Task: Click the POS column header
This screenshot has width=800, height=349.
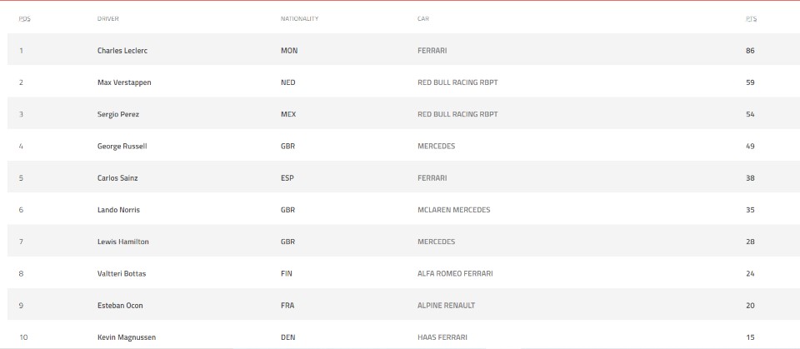Action: (x=24, y=18)
